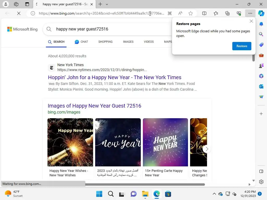This screenshot has width=267, height=200.
Task: Click the Restore button
Action: coord(242,46)
